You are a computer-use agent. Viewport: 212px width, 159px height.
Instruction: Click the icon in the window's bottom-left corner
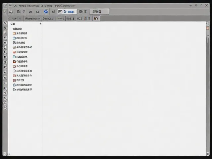(5, 154)
